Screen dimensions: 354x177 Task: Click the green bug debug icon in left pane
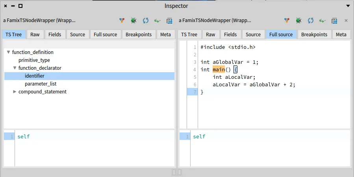[133, 20]
